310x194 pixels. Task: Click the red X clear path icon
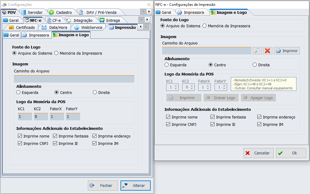click(x=267, y=51)
